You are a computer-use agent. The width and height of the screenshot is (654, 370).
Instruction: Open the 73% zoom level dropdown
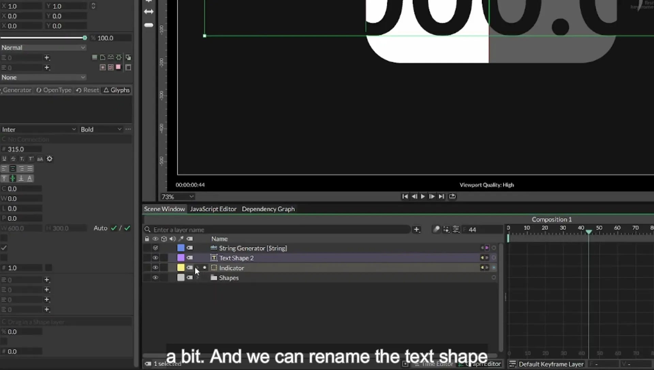click(177, 197)
